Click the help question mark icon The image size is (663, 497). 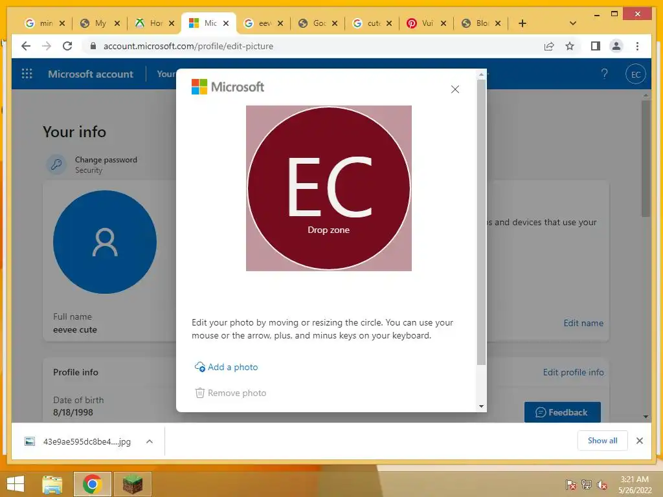point(604,74)
